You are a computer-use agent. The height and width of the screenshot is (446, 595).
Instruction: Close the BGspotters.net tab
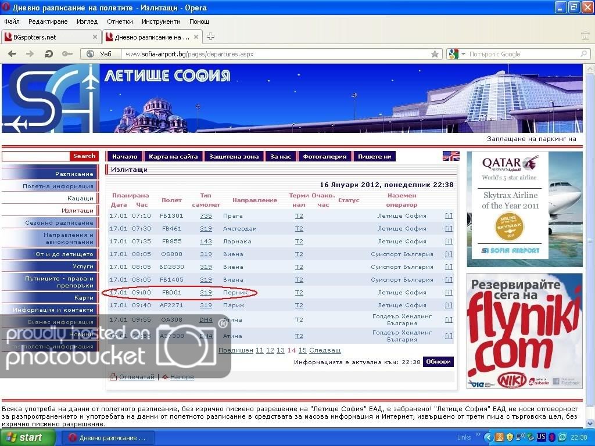pyautogui.click(x=95, y=37)
